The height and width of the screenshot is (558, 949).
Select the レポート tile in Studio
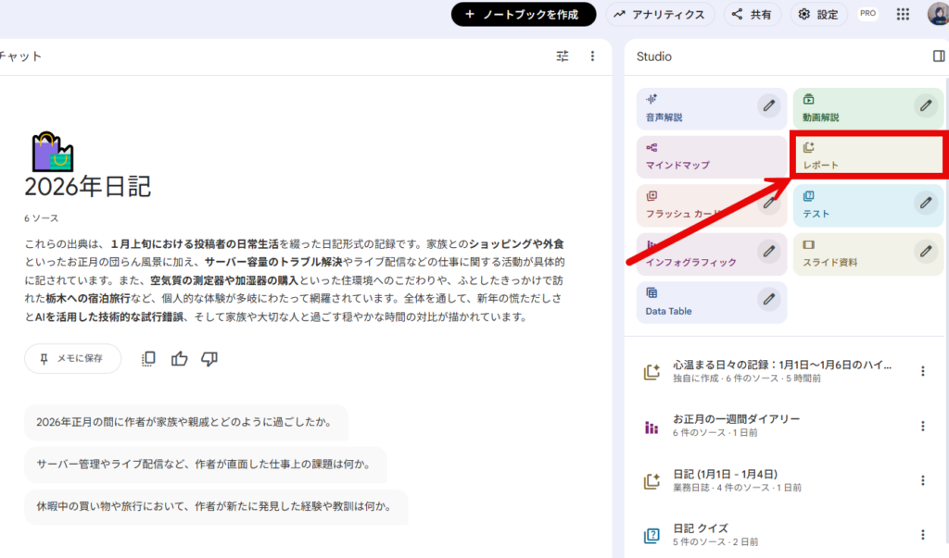(867, 155)
